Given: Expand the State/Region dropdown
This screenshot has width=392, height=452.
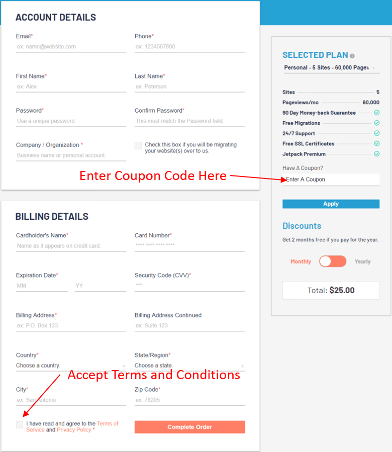Looking at the screenshot, I should tap(189, 366).
